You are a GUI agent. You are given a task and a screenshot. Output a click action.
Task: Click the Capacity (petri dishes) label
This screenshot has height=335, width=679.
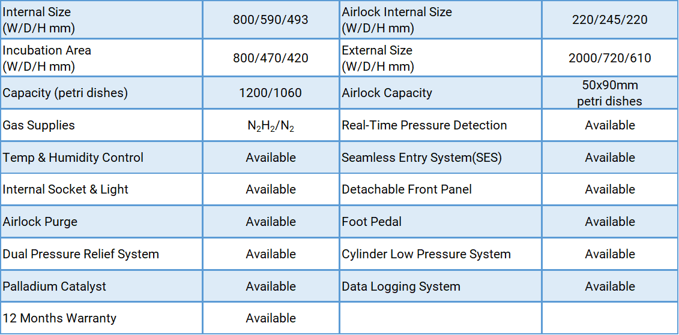[x=65, y=93]
